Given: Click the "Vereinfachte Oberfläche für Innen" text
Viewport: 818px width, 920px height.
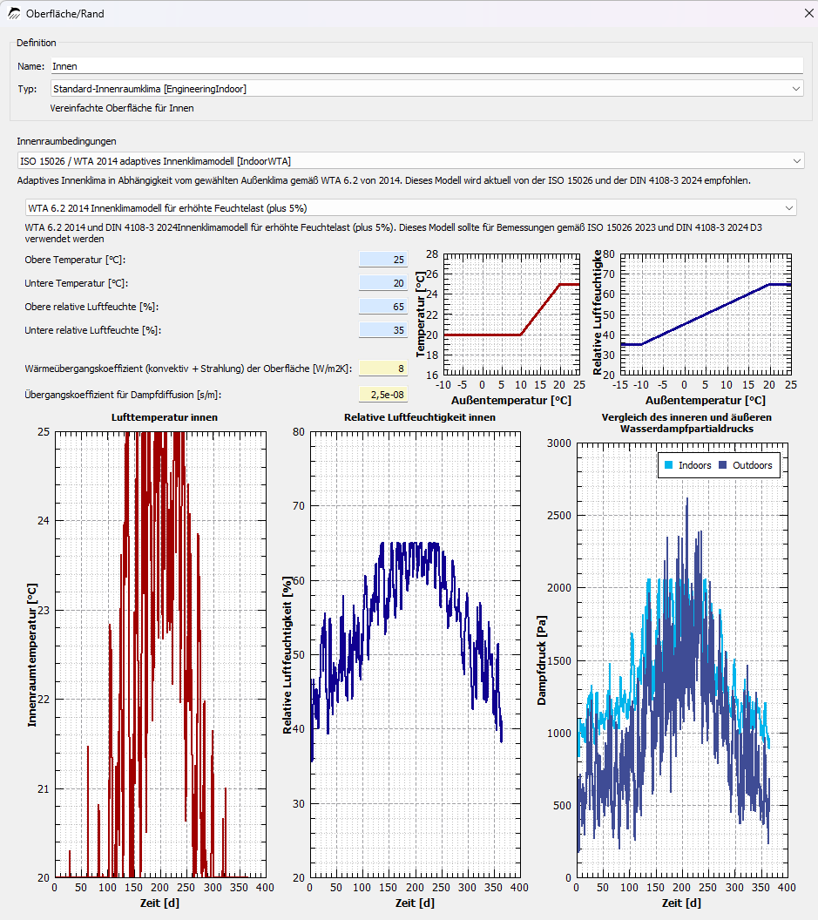Looking at the screenshot, I should (122, 108).
